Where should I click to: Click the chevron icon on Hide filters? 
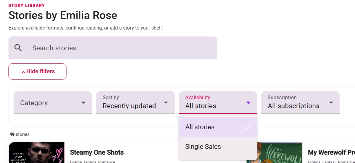point(23,72)
